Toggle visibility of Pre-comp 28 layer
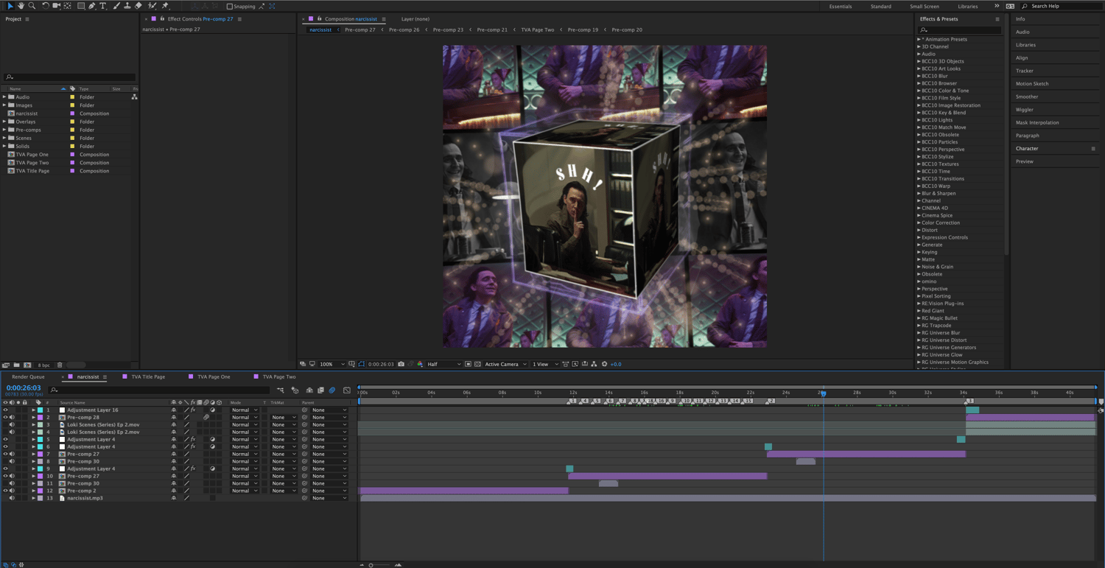The width and height of the screenshot is (1105, 568). (5, 417)
